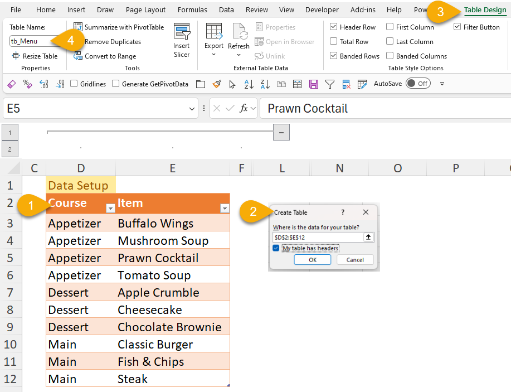511x392 pixels.
Task: Open the Export dropdown menu
Action: point(214,54)
